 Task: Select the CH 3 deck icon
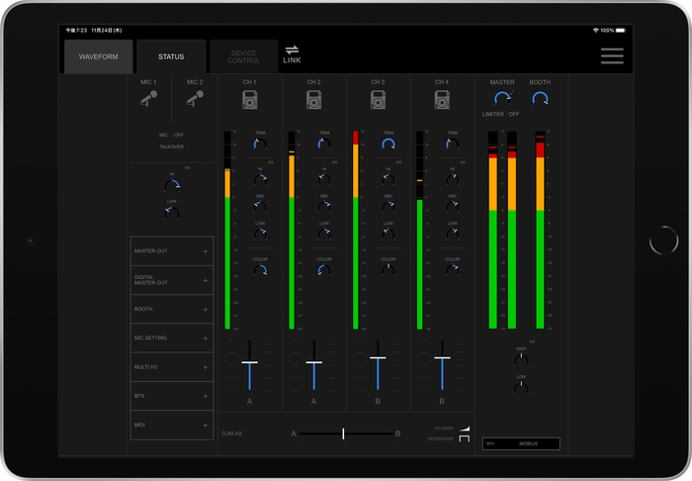pos(378,99)
